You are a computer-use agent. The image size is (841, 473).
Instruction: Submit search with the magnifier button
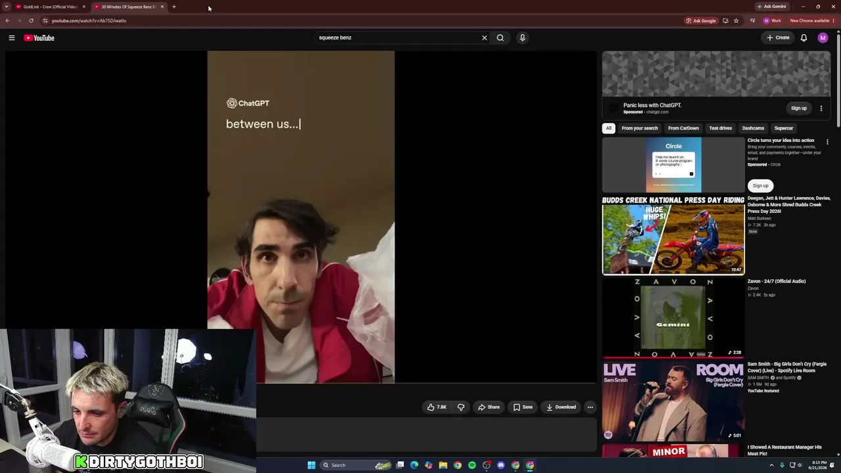pyautogui.click(x=500, y=38)
